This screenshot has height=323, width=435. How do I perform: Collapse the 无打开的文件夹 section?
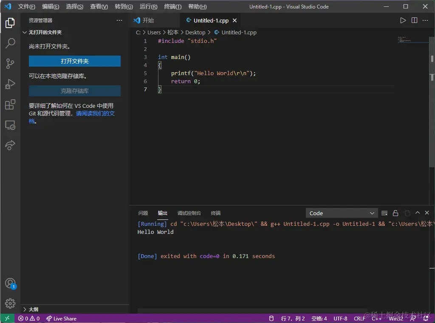pyautogui.click(x=45, y=32)
